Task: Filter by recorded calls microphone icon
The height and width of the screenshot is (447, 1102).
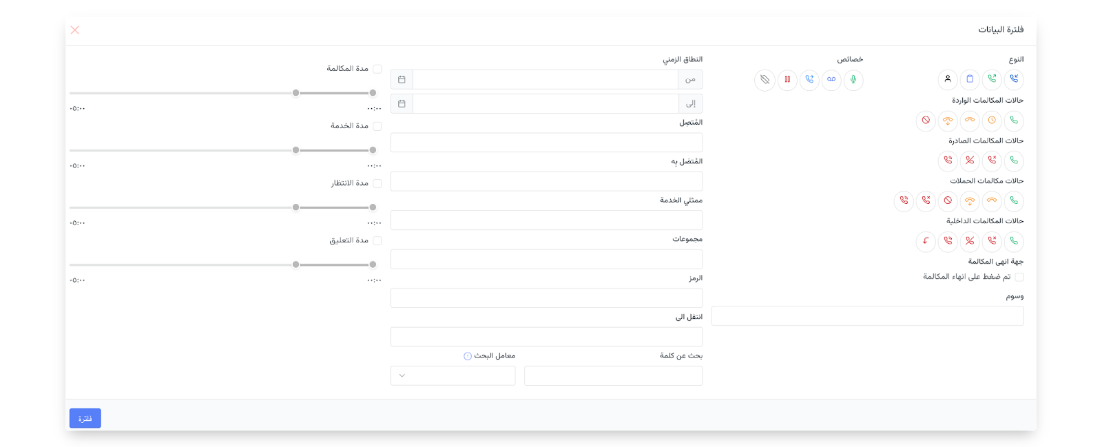Action: pos(853,79)
